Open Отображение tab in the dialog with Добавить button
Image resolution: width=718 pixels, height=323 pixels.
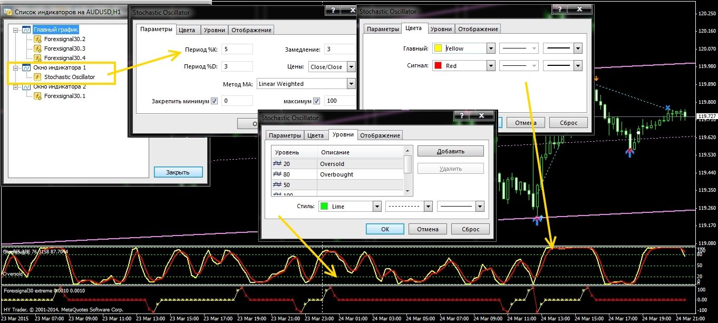point(380,135)
